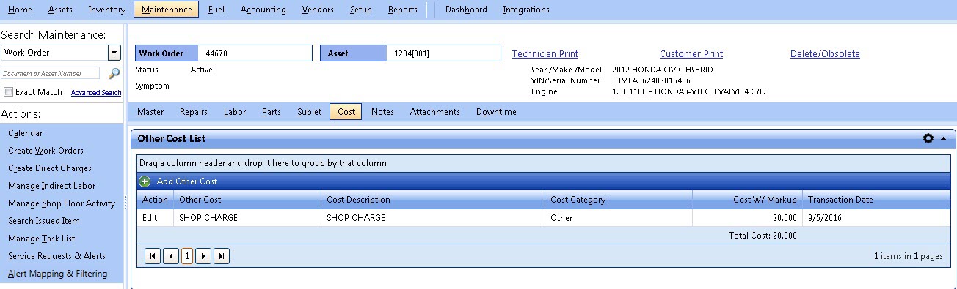Click the 'Other' cost category cell

pos(619,218)
